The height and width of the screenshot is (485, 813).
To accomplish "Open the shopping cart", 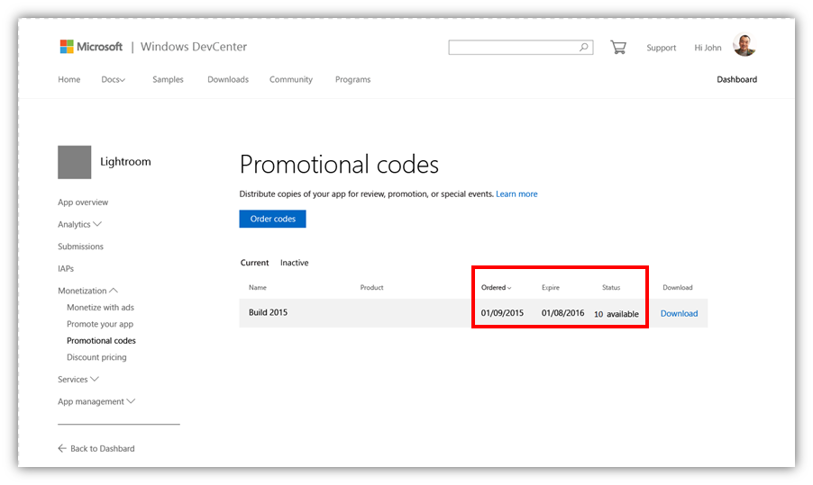I will click(617, 47).
